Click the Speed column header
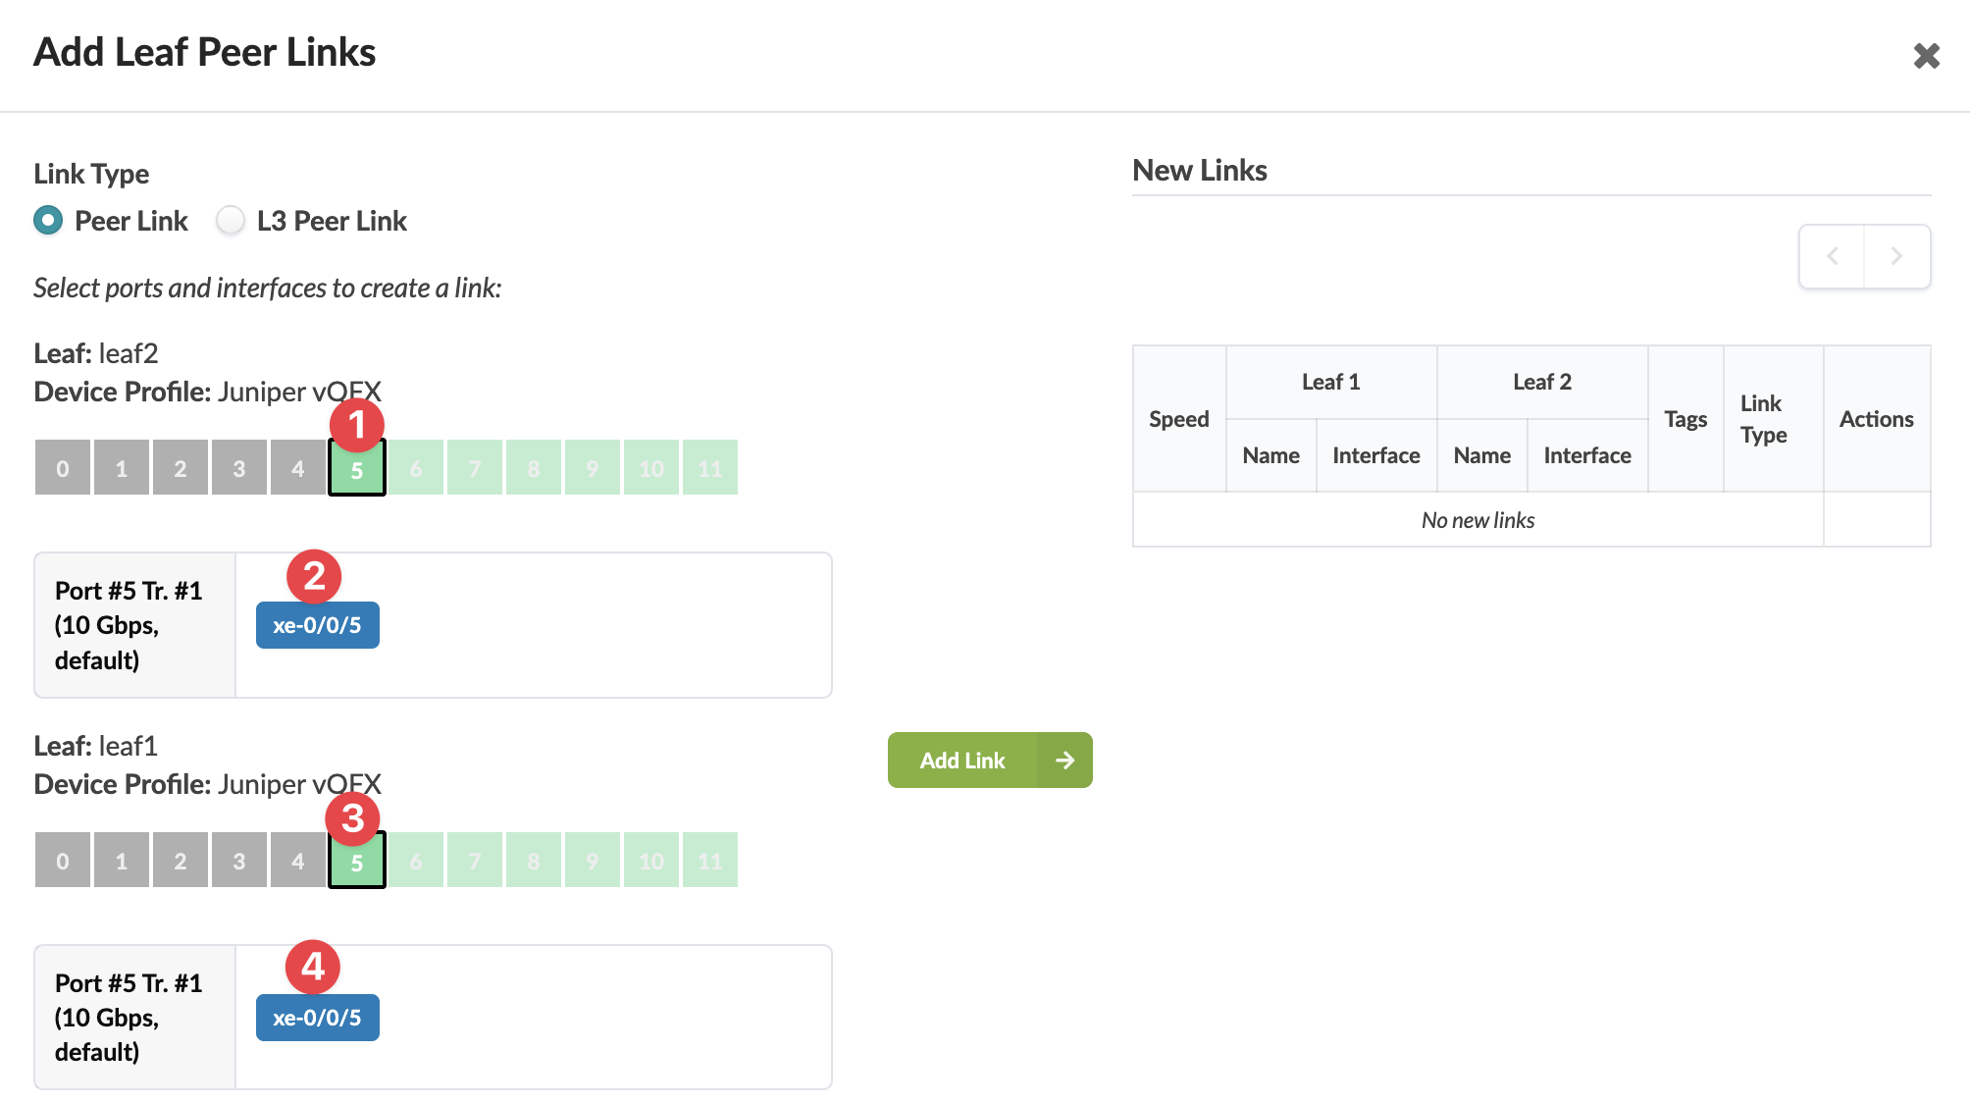The width and height of the screenshot is (1970, 1103). point(1178,419)
